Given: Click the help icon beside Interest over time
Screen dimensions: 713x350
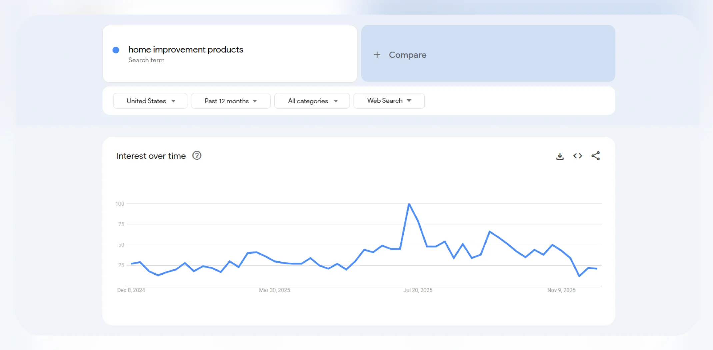Looking at the screenshot, I should point(197,155).
